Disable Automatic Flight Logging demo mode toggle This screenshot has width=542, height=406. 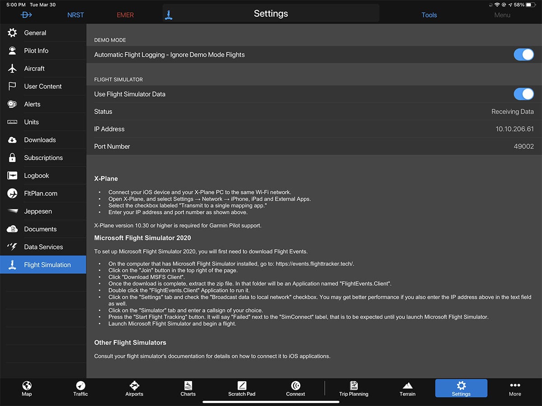click(524, 55)
